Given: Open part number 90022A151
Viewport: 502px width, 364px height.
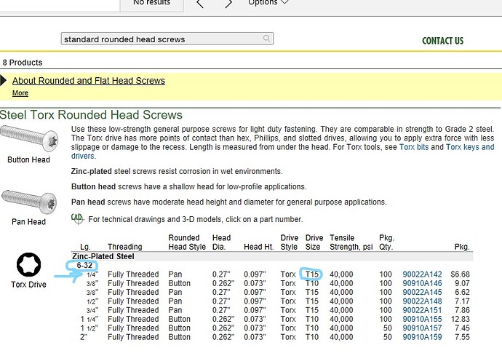Looking at the screenshot, I should coord(422,310).
